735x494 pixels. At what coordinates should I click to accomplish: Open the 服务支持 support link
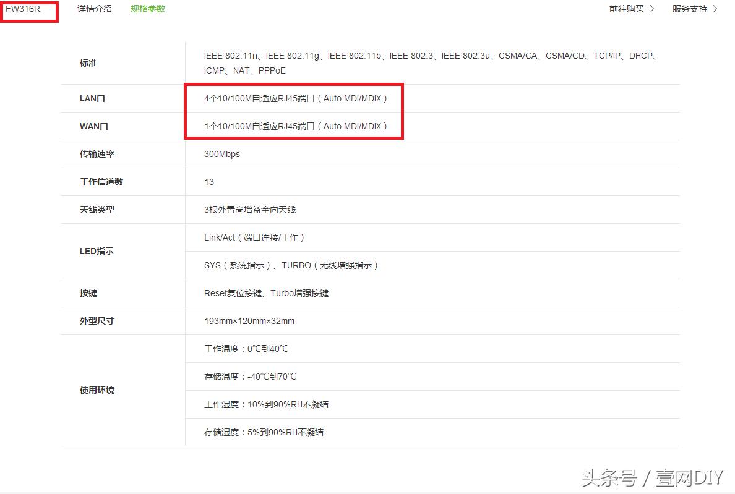689,9
